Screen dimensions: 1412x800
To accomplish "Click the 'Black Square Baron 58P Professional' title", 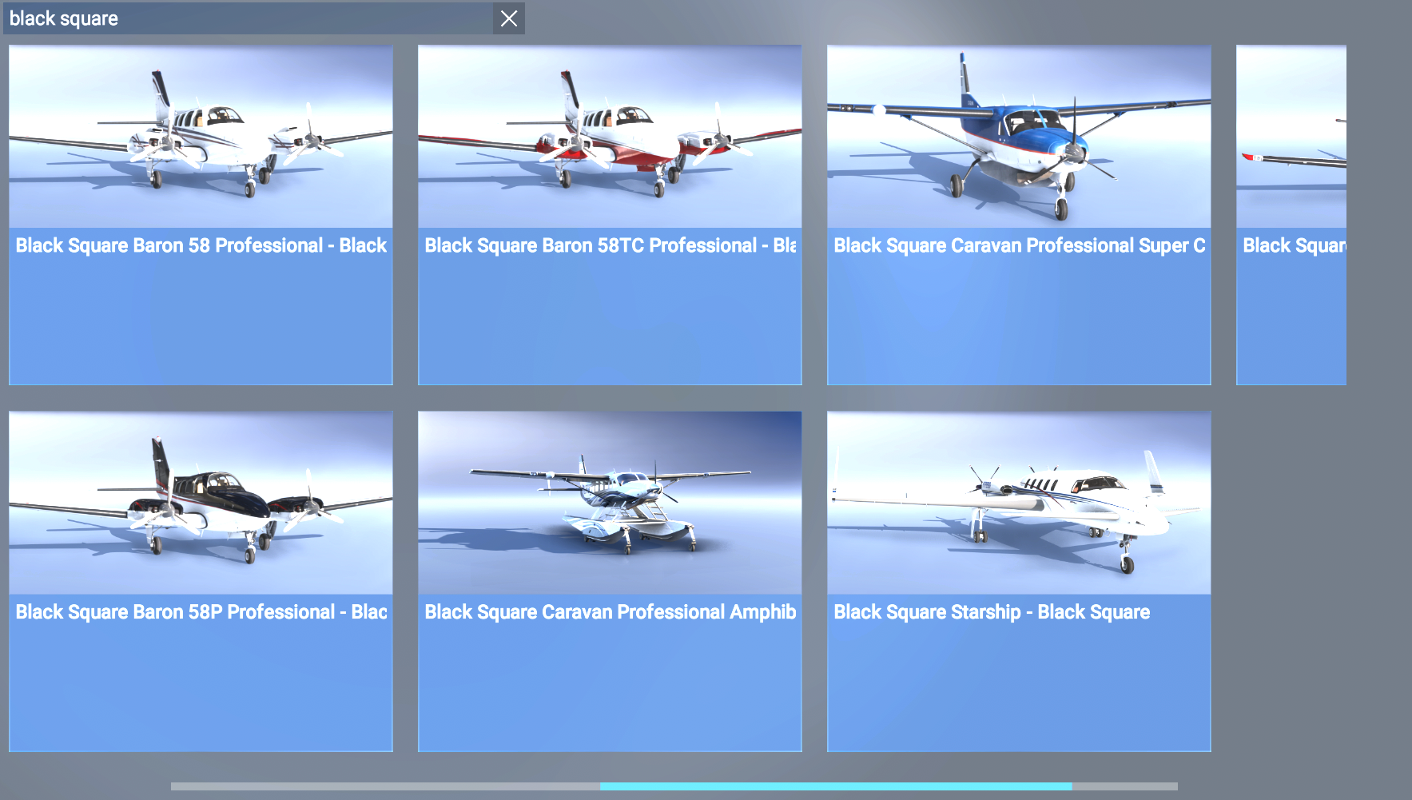I will click(x=201, y=612).
